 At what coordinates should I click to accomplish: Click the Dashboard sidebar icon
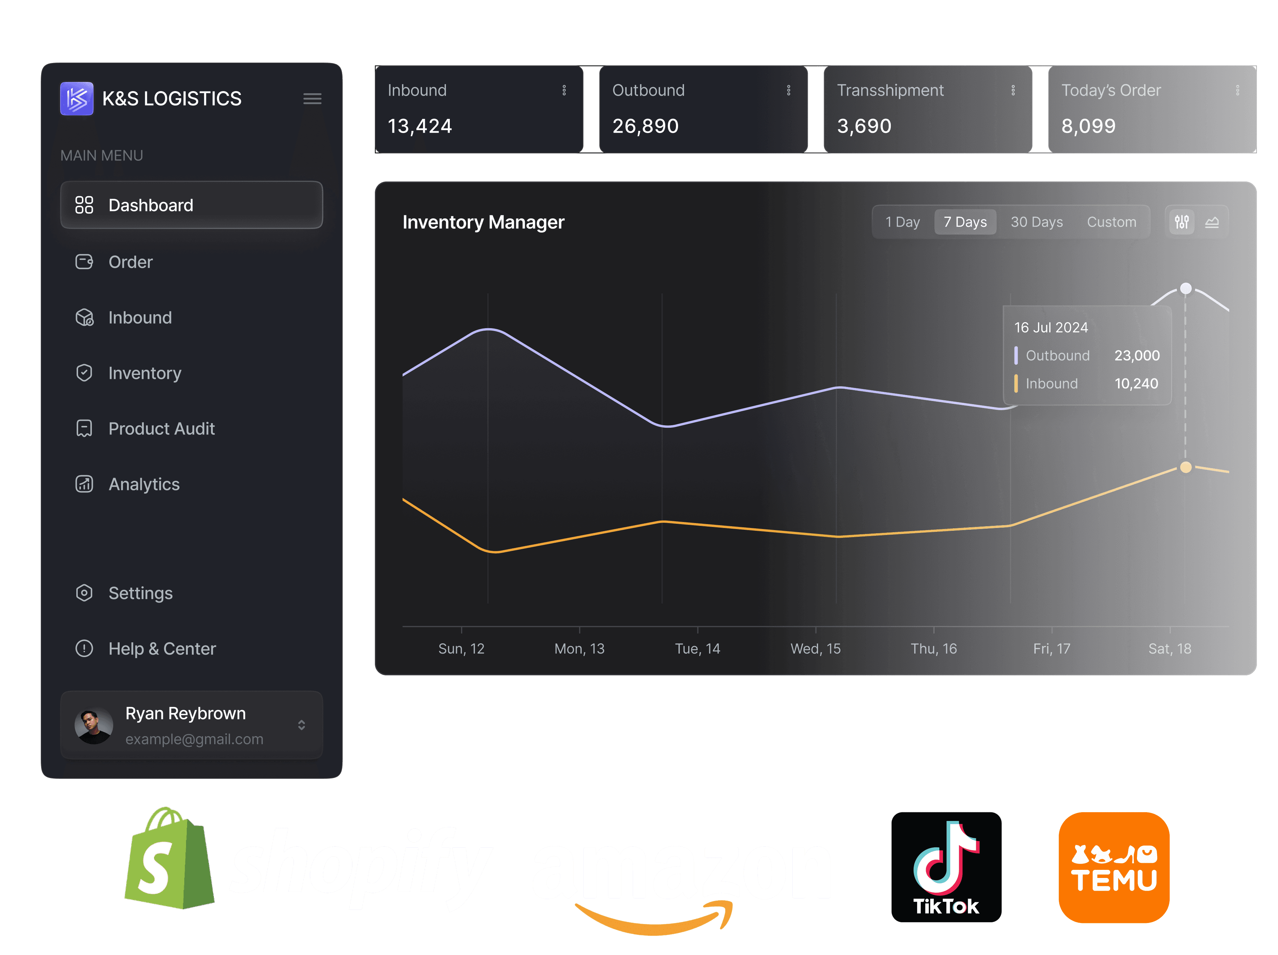[x=85, y=206]
